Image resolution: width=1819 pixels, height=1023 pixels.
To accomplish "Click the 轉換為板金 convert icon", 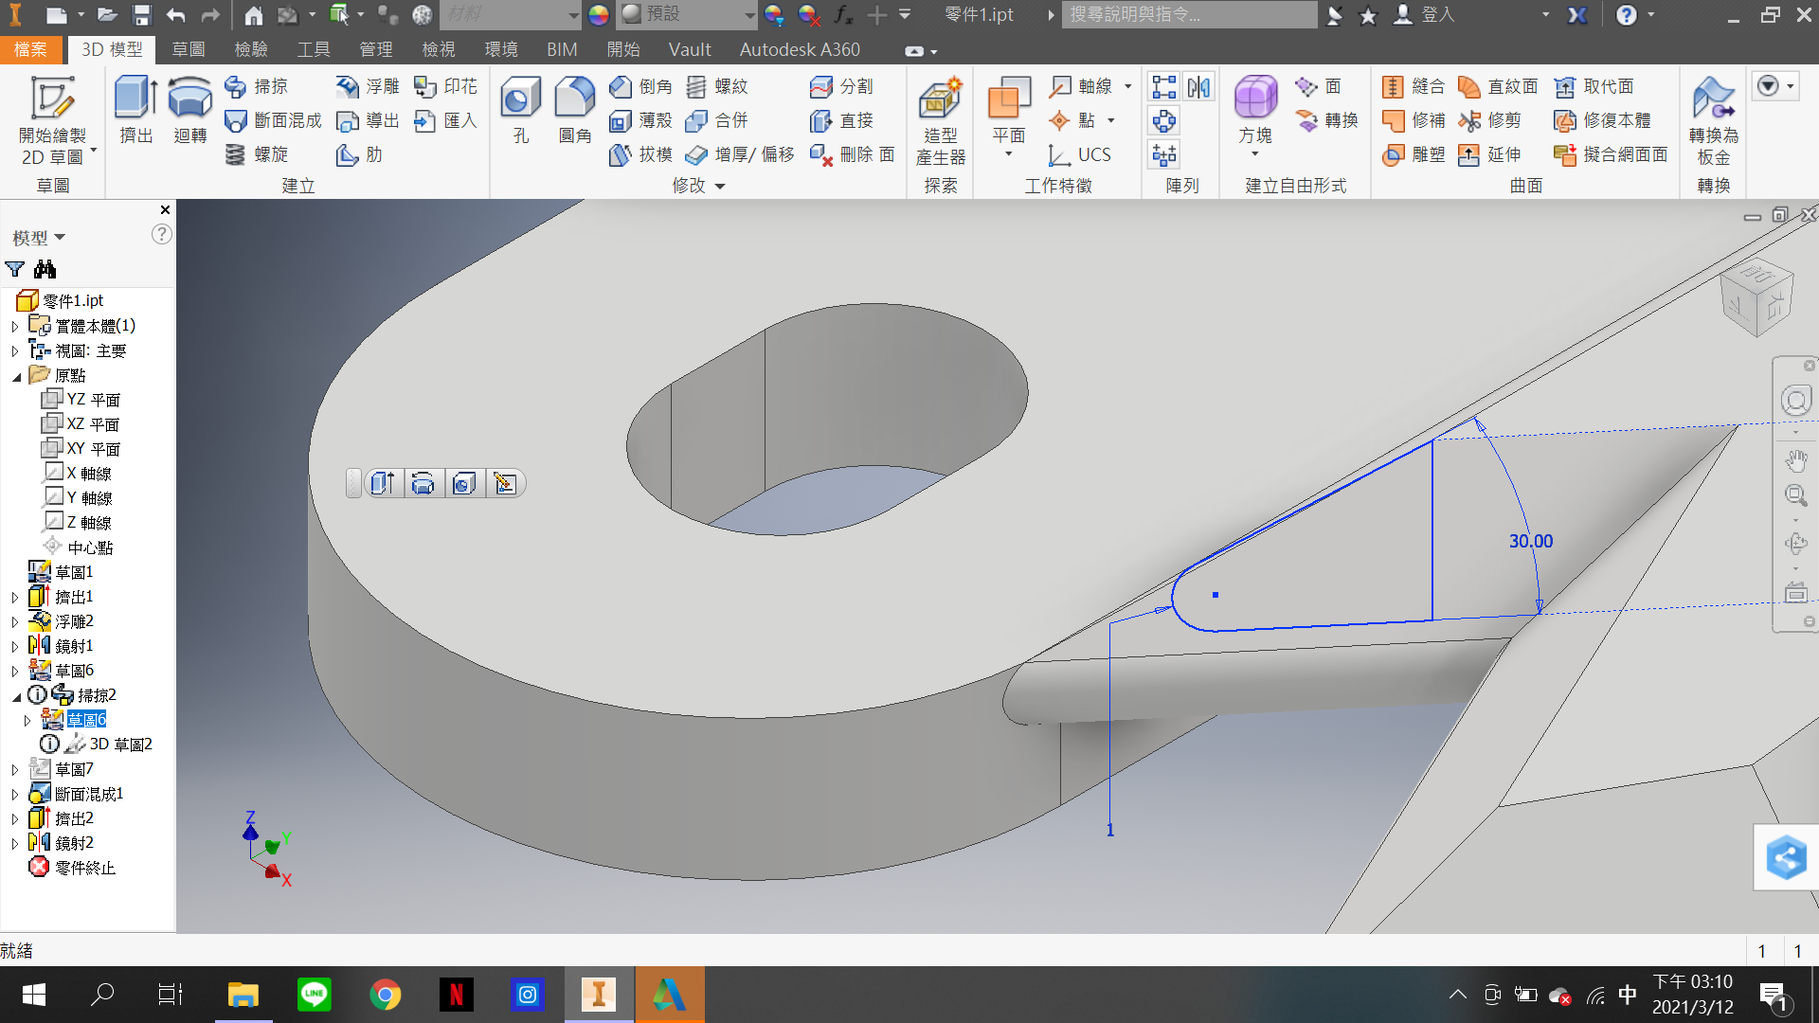I will pos(1713,120).
